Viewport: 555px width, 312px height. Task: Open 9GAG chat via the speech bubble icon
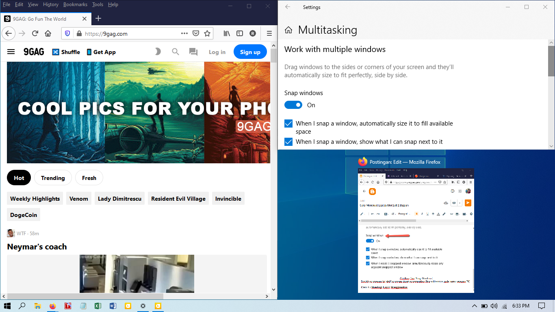pyautogui.click(x=193, y=52)
